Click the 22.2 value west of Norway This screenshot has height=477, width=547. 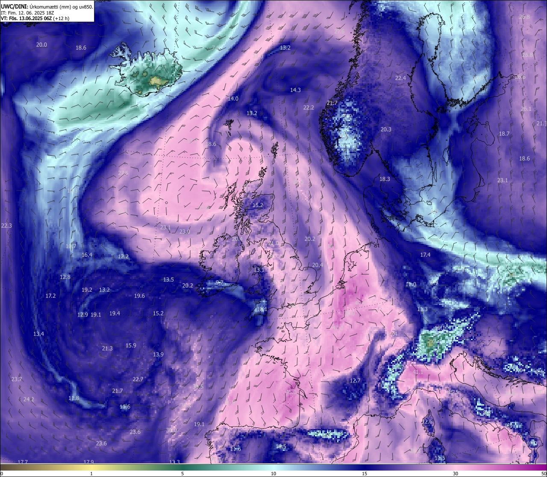[309, 108]
